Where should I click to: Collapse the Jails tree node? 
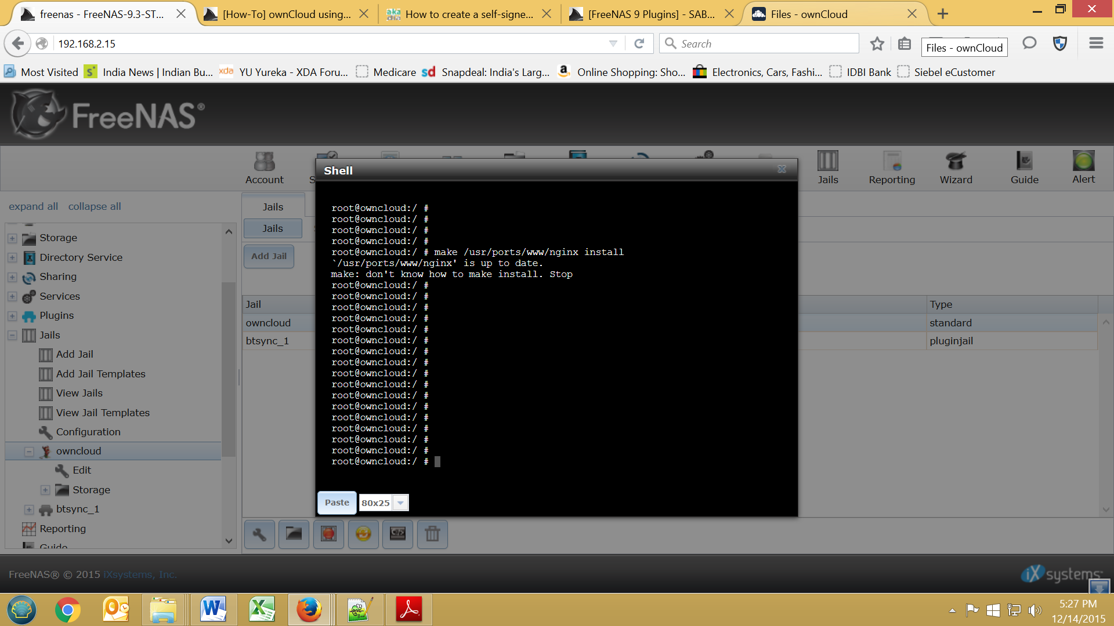[x=12, y=336]
